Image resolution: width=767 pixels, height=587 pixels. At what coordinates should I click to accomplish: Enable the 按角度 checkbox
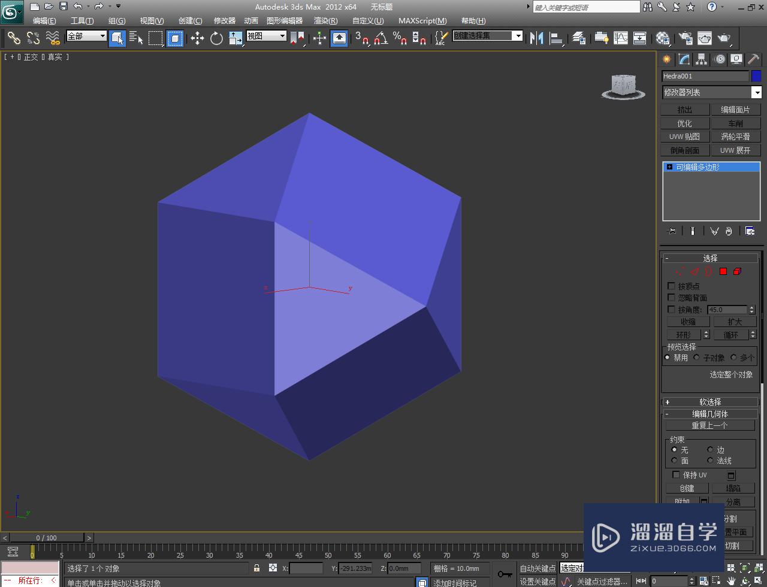671,310
